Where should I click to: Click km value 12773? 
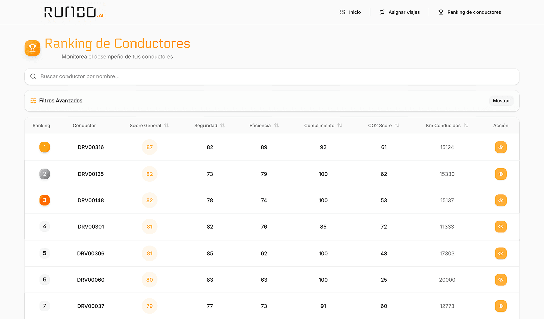tap(447, 306)
